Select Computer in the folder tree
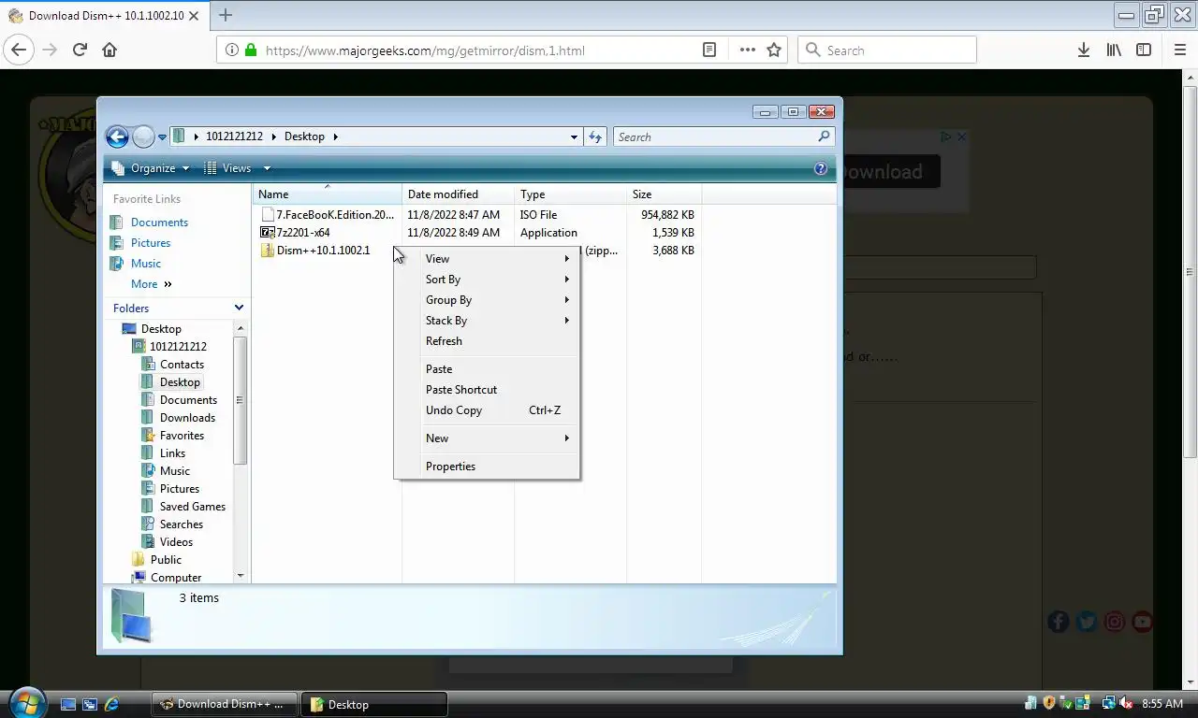Viewport: 1198px width, 718px height. tap(176, 578)
